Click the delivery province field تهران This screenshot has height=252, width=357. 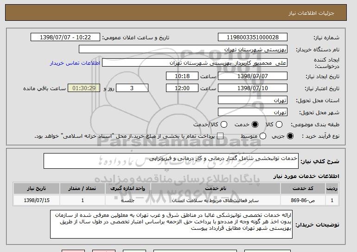[253, 100]
